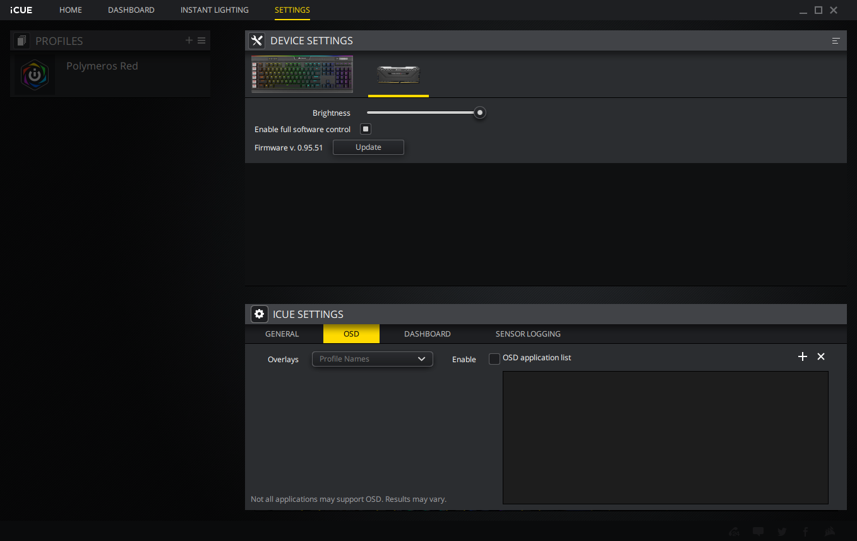Click the Corsair sails logo icon

click(x=830, y=532)
